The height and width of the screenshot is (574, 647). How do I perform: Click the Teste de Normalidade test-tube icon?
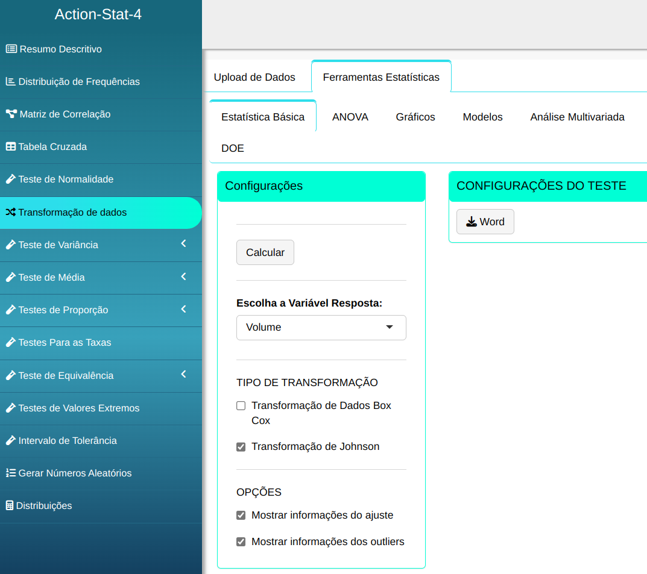pos(10,179)
